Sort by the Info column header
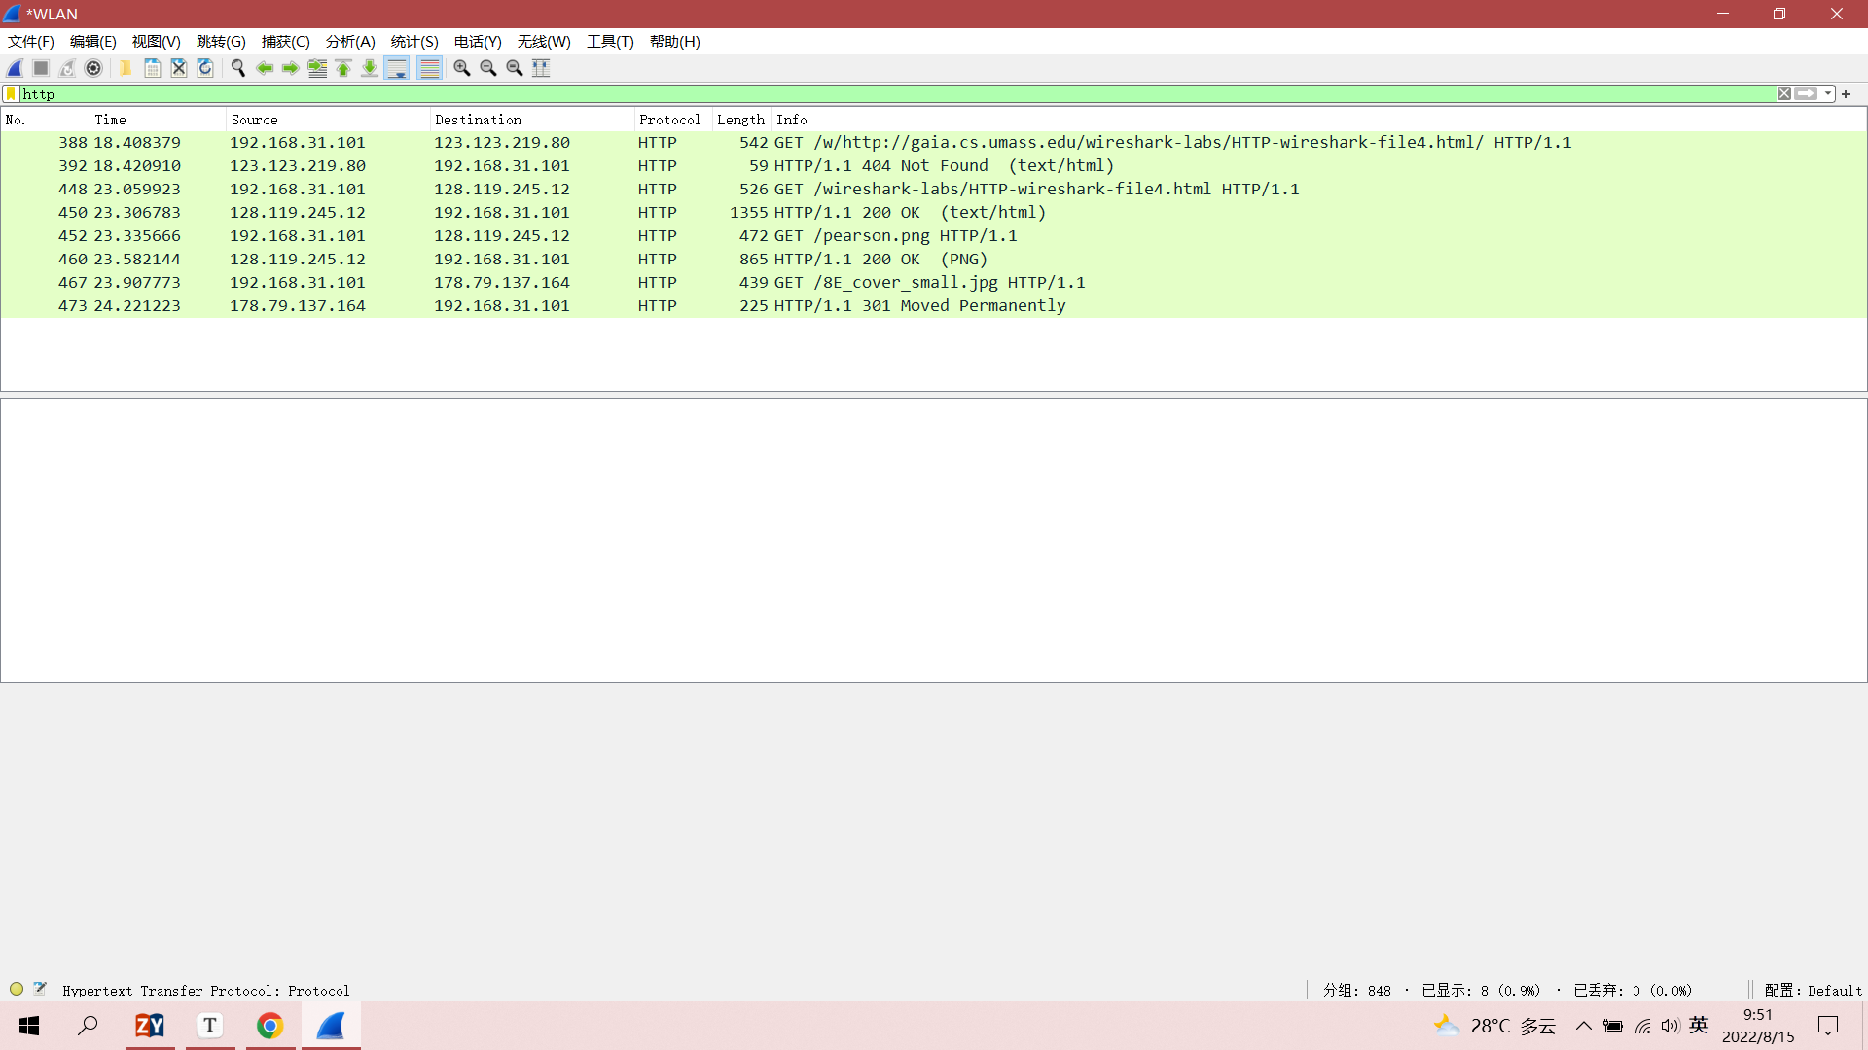This screenshot has width=1868, height=1050. pyautogui.click(x=1318, y=120)
